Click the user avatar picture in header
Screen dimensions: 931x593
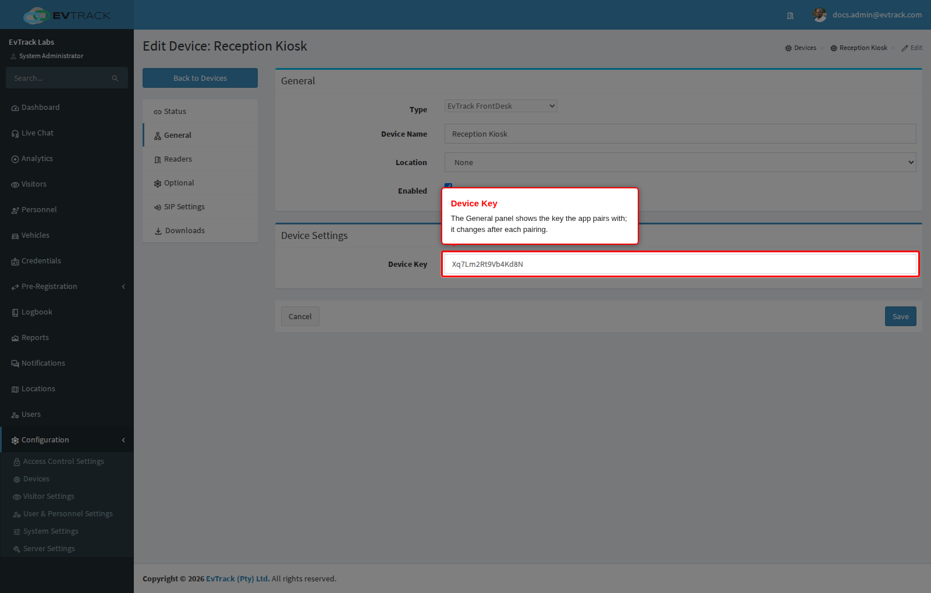point(819,15)
